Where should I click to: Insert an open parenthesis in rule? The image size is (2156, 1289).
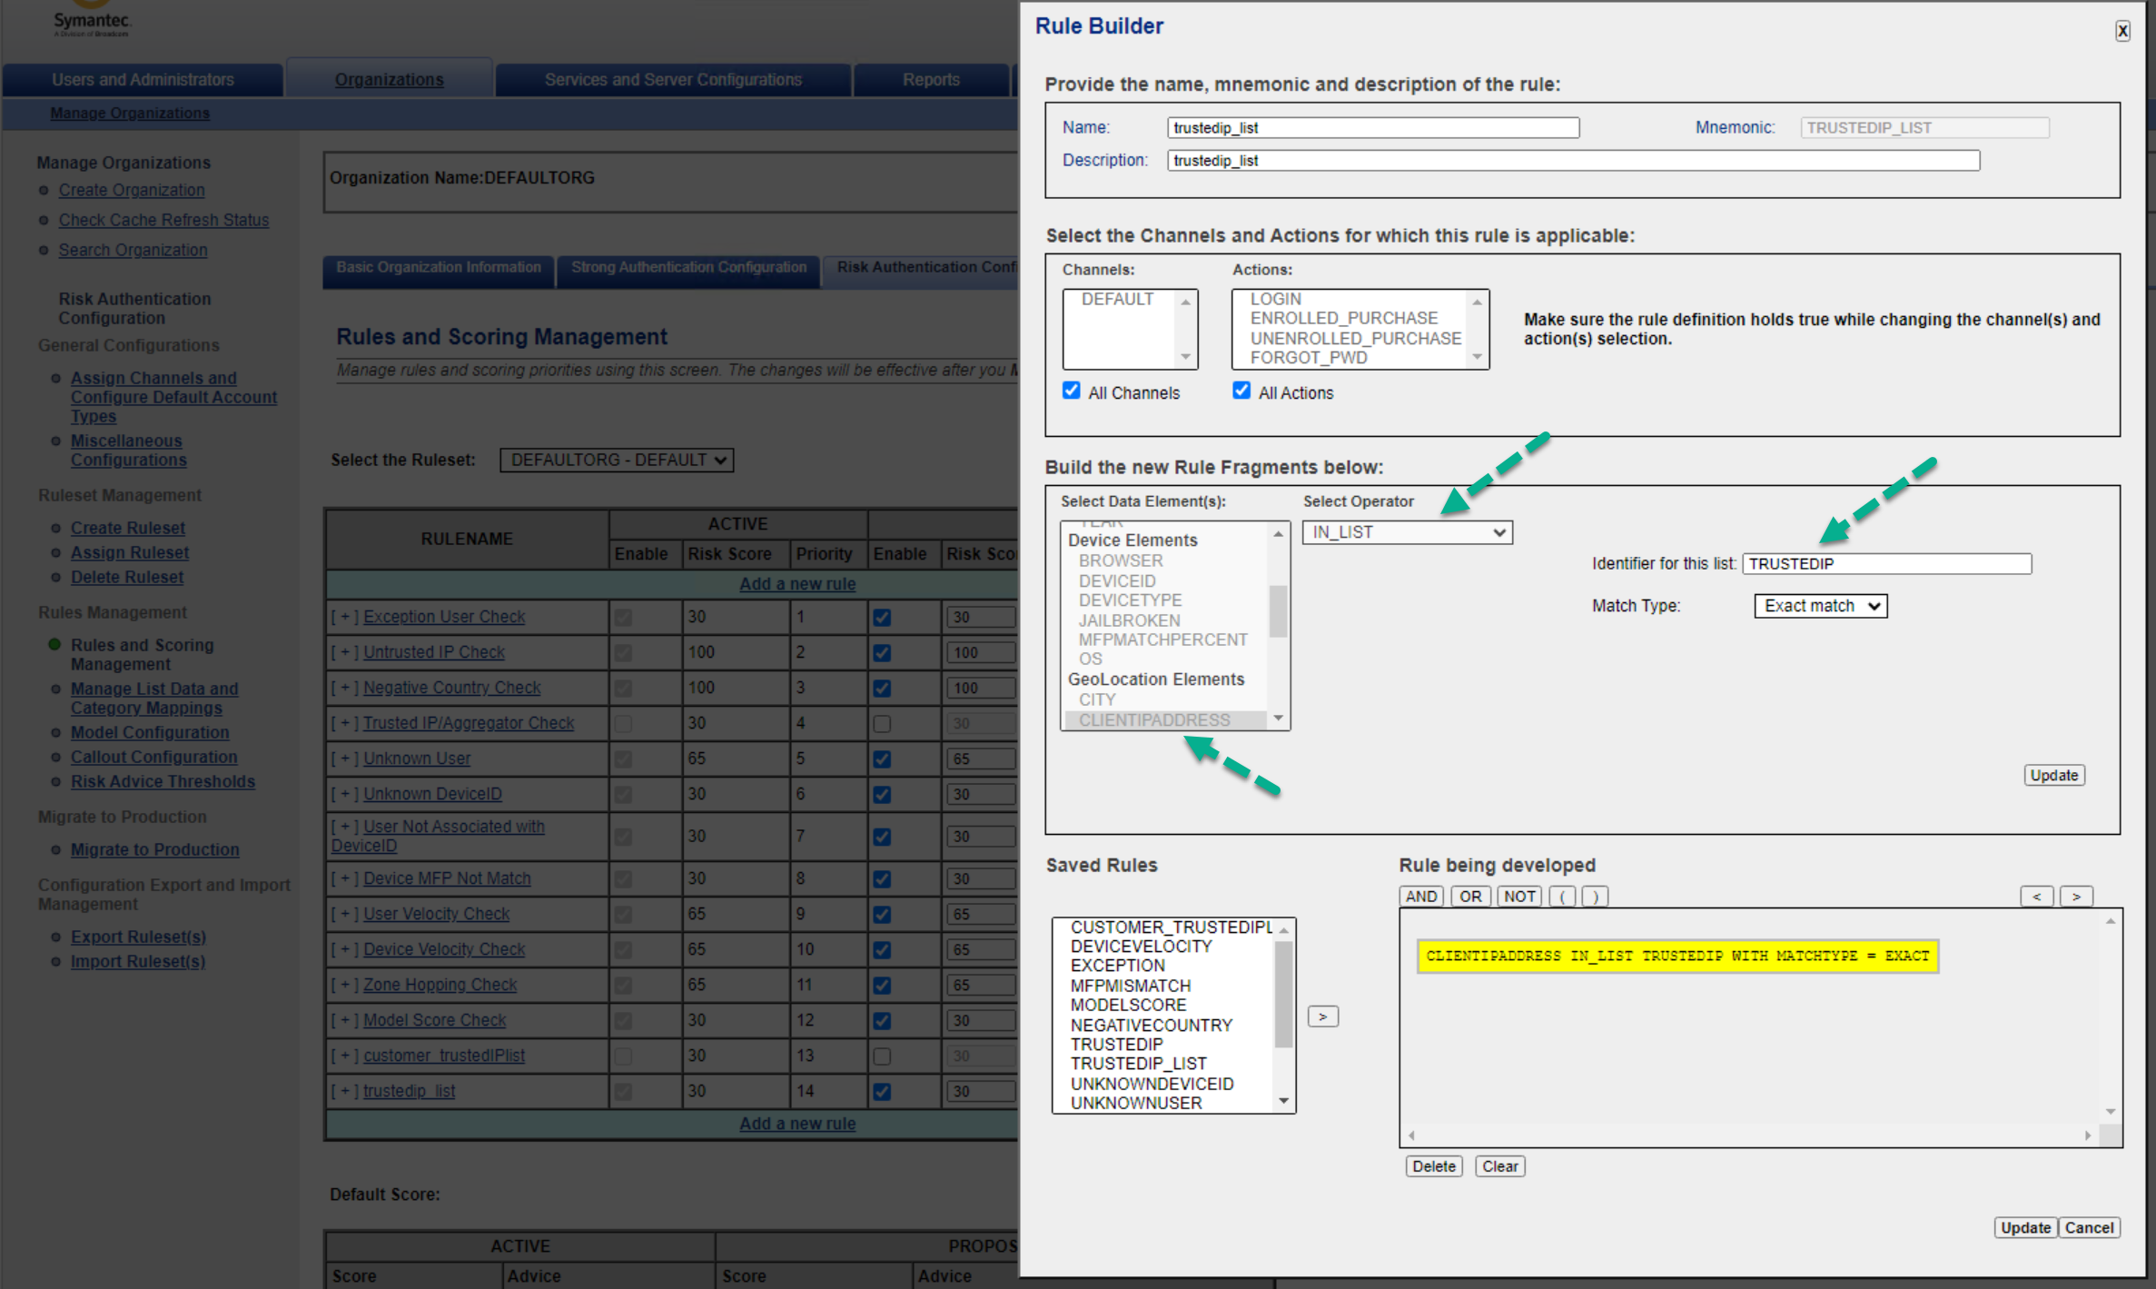click(1562, 897)
